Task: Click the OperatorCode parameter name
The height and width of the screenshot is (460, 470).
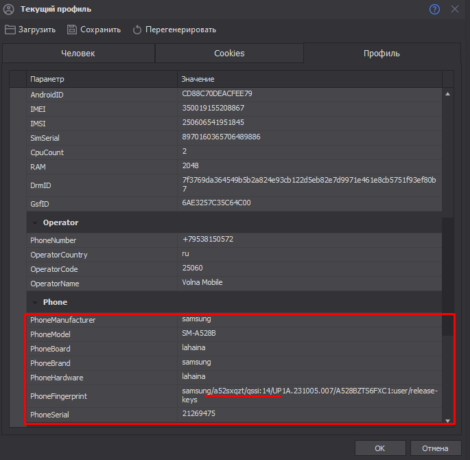Action: (54, 269)
